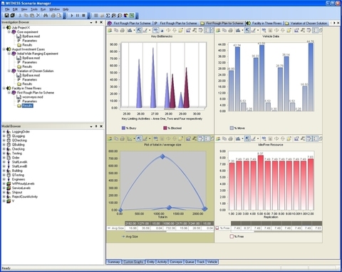342x272 pixels.
Task: Click the green Excel export icon
Action: pyautogui.click(x=132, y=16)
